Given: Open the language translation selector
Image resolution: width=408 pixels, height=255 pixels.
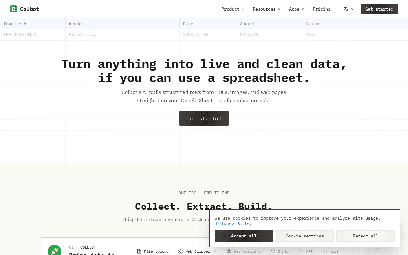Looking at the screenshot, I should point(349,9).
